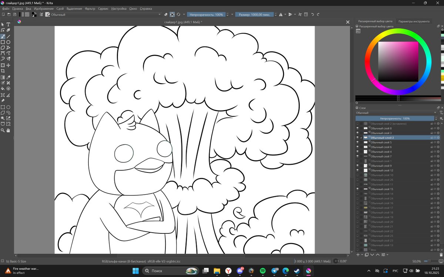Open the "Настройка" menu

(x=119, y=8)
